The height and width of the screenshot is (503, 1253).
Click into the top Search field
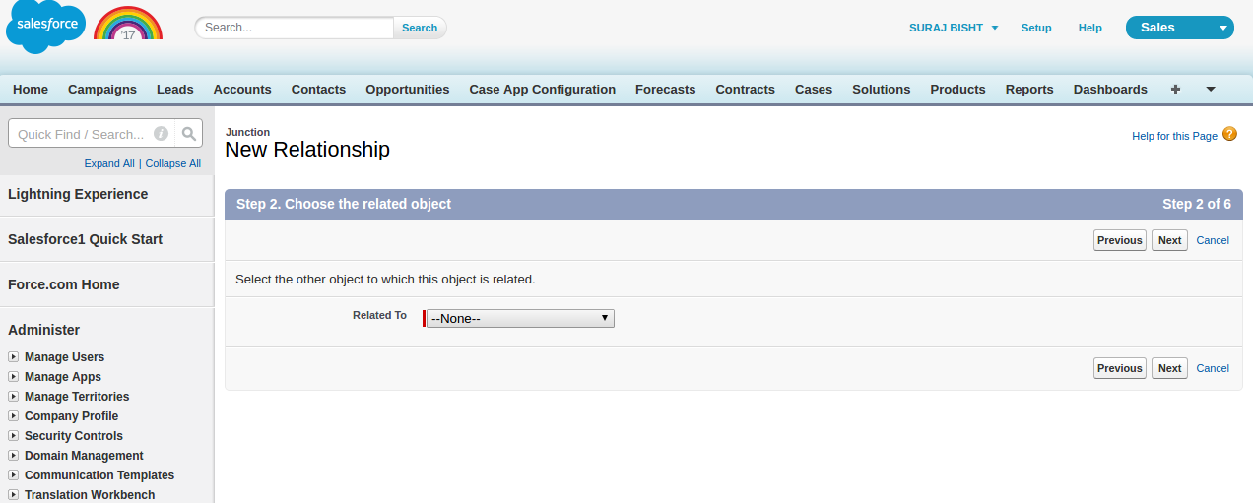pyautogui.click(x=296, y=28)
